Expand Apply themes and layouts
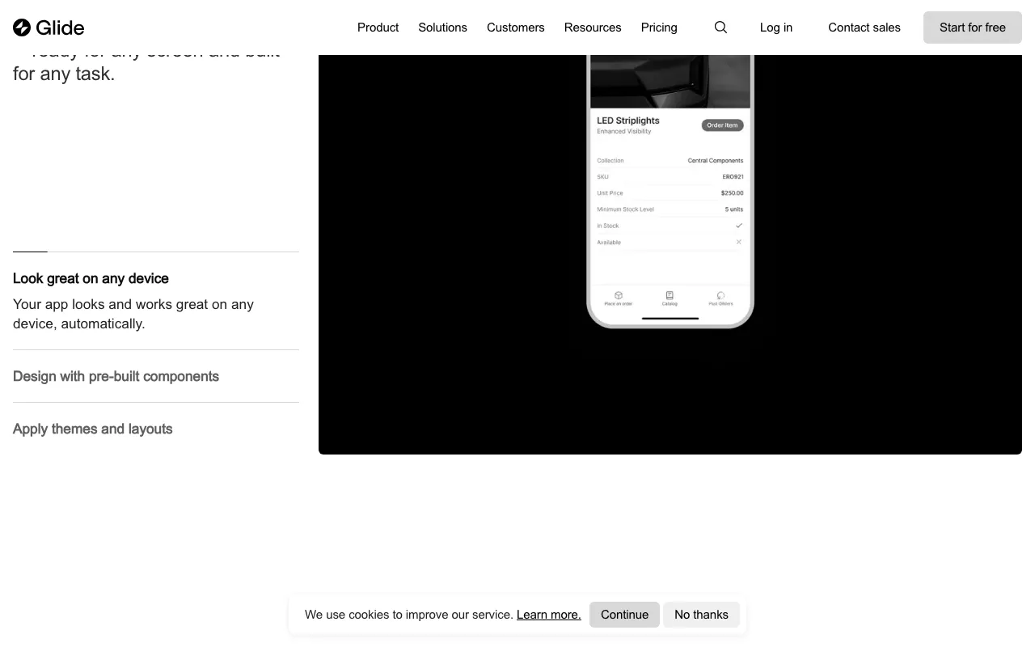1035x647 pixels. 92,429
